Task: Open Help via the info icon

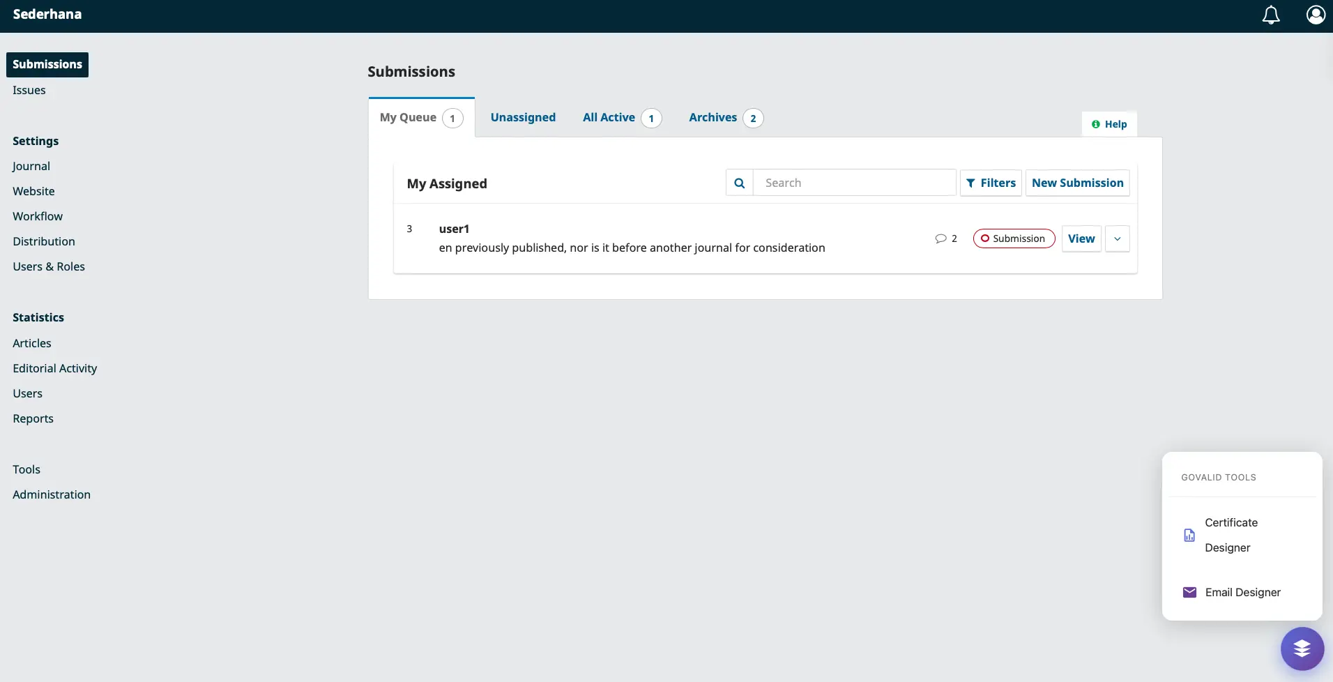Action: tap(1096, 124)
